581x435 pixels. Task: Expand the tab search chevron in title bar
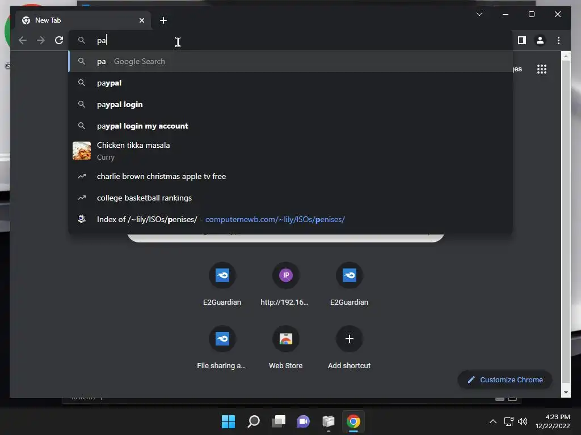(x=479, y=14)
